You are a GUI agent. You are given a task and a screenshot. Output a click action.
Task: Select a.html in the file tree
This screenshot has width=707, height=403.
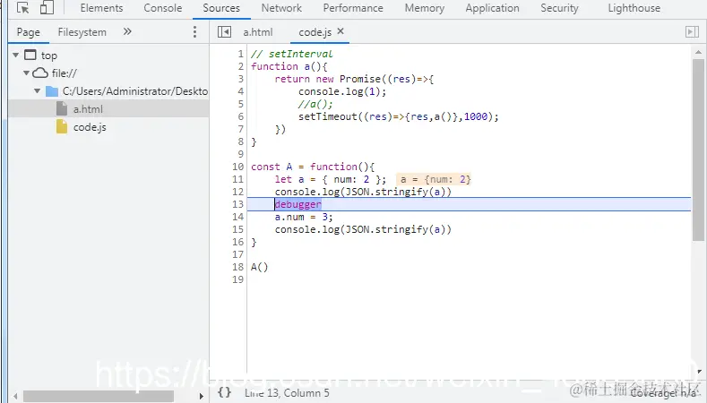[x=108, y=109]
